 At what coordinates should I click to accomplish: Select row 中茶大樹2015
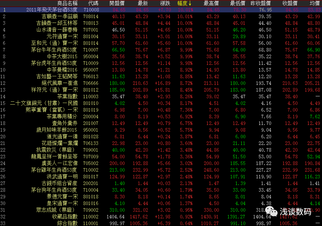tap(161, 56)
